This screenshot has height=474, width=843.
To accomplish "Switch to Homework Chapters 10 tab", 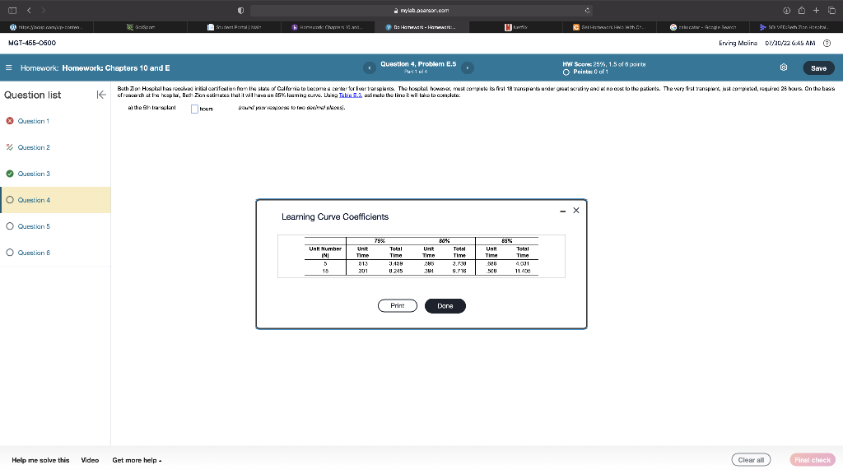I will [x=328, y=27].
